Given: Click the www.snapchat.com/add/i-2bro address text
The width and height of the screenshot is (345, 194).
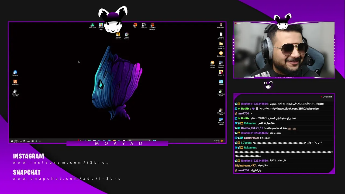Looking at the screenshot, I should (67, 179).
